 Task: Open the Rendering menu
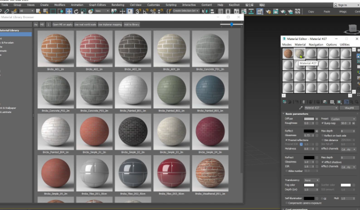coord(118,5)
